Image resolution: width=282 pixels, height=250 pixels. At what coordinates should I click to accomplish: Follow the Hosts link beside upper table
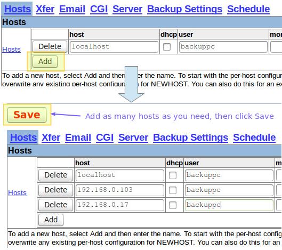pos(11,50)
